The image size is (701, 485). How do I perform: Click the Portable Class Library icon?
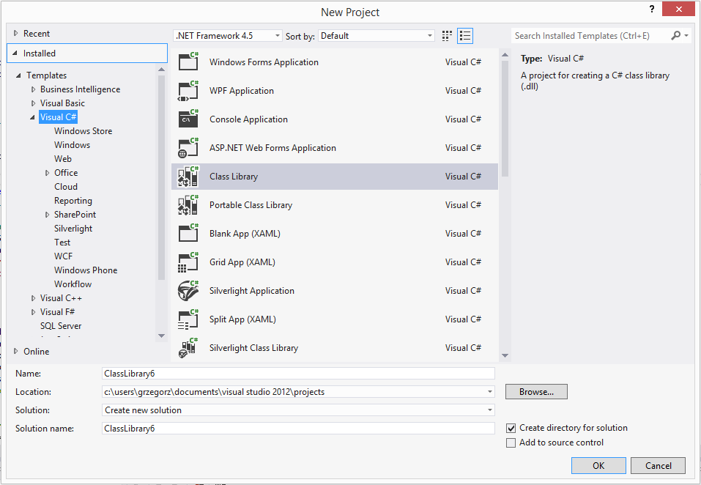coord(188,205)
